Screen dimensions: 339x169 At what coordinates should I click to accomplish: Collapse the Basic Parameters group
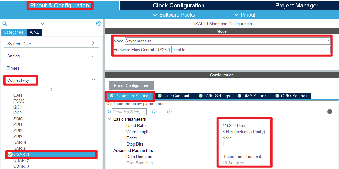(x=110, y=119)
